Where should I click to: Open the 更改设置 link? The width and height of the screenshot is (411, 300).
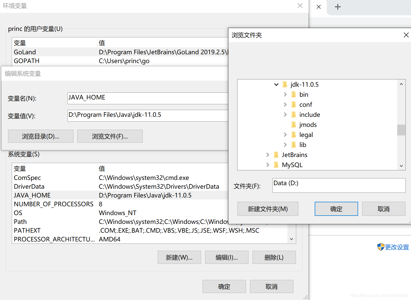397,247
